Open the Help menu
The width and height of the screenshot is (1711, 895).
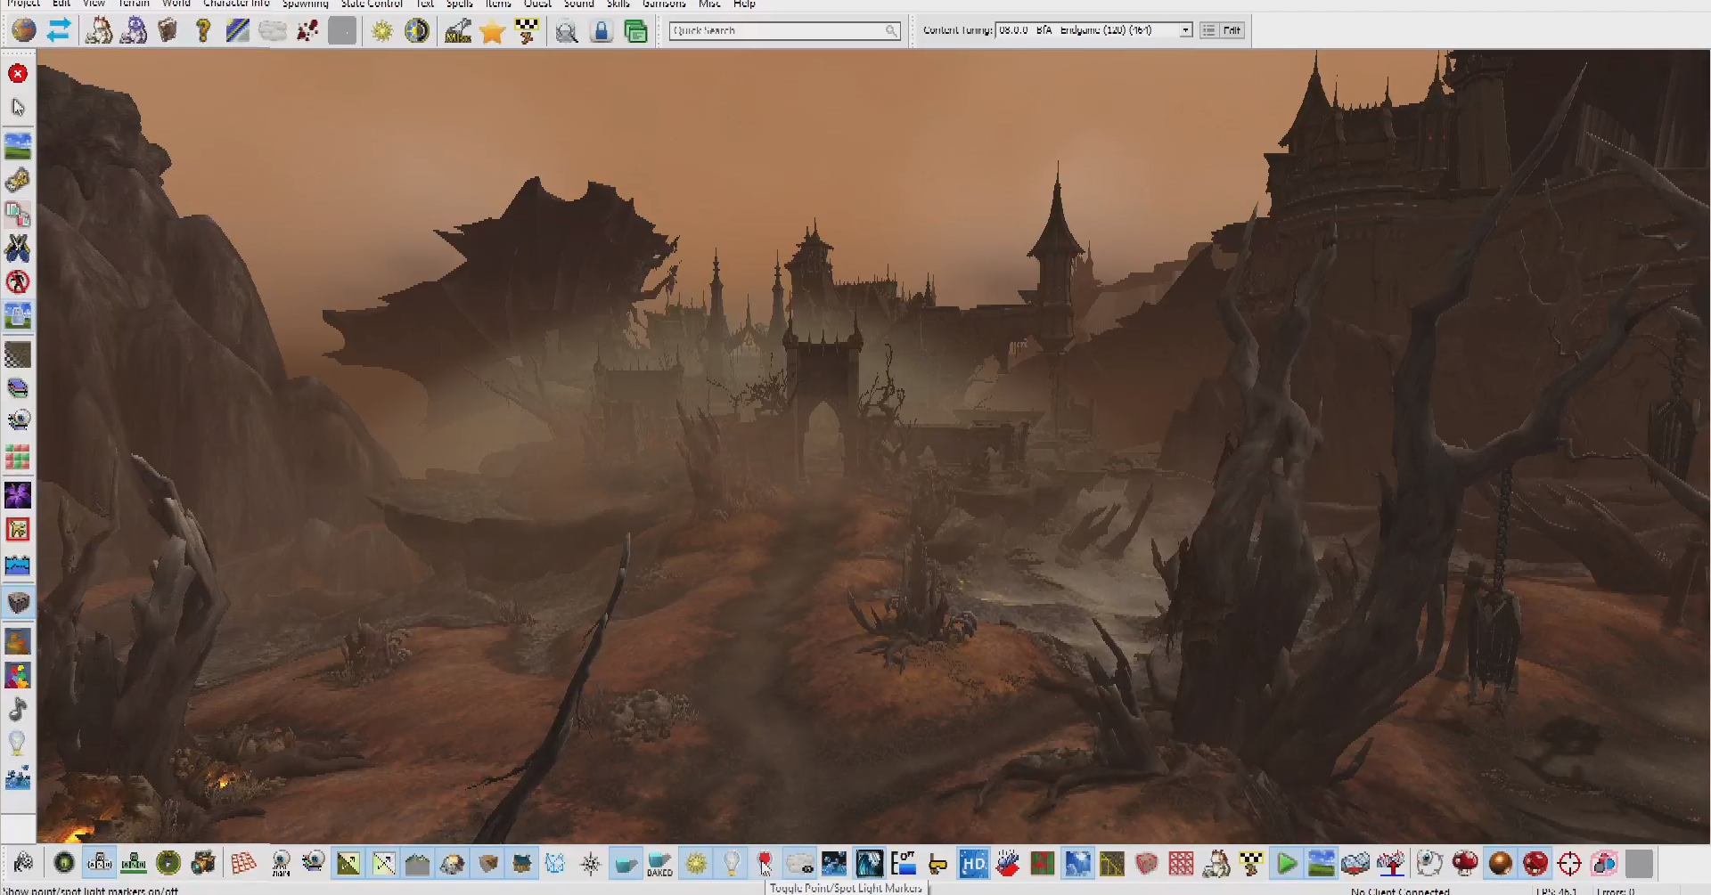tap(744, 4)
